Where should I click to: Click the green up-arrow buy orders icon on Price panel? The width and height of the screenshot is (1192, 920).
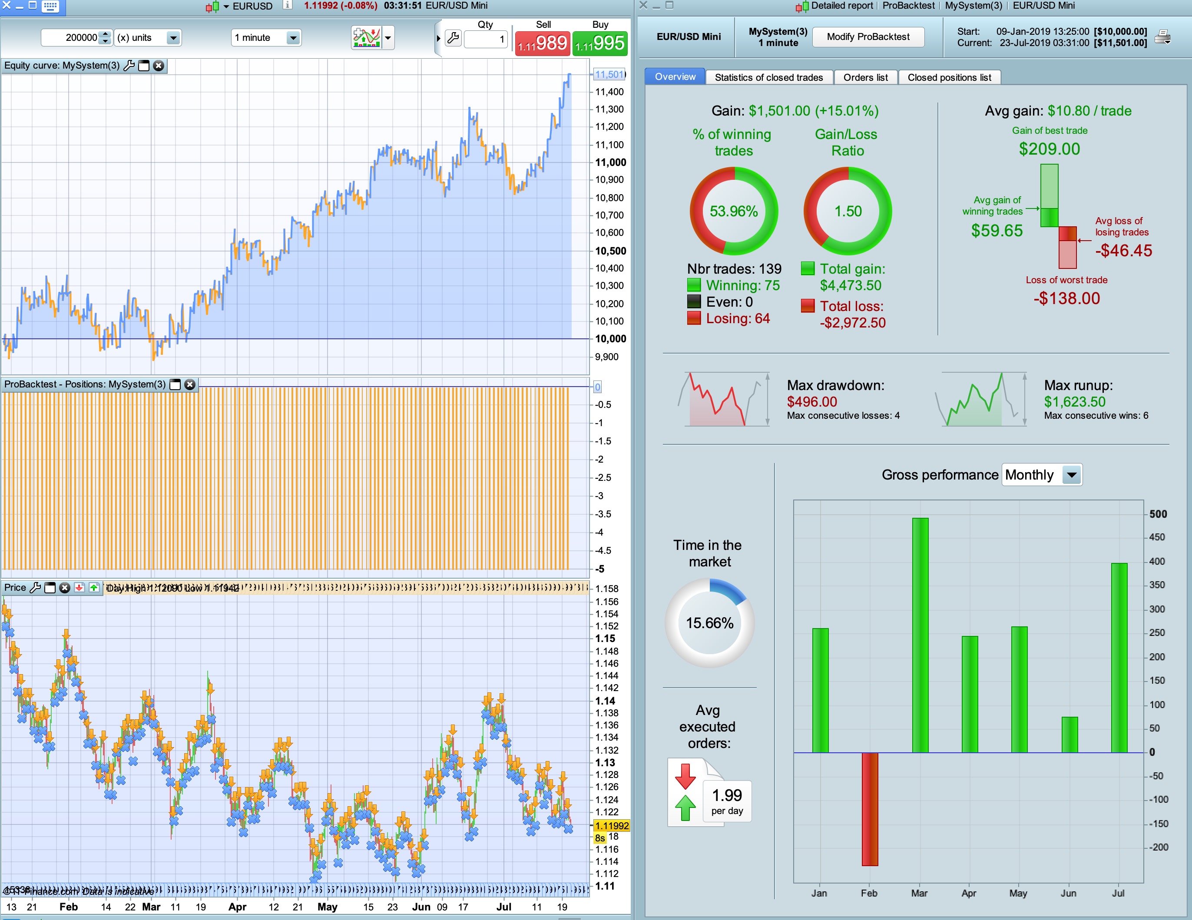[94, 588]
